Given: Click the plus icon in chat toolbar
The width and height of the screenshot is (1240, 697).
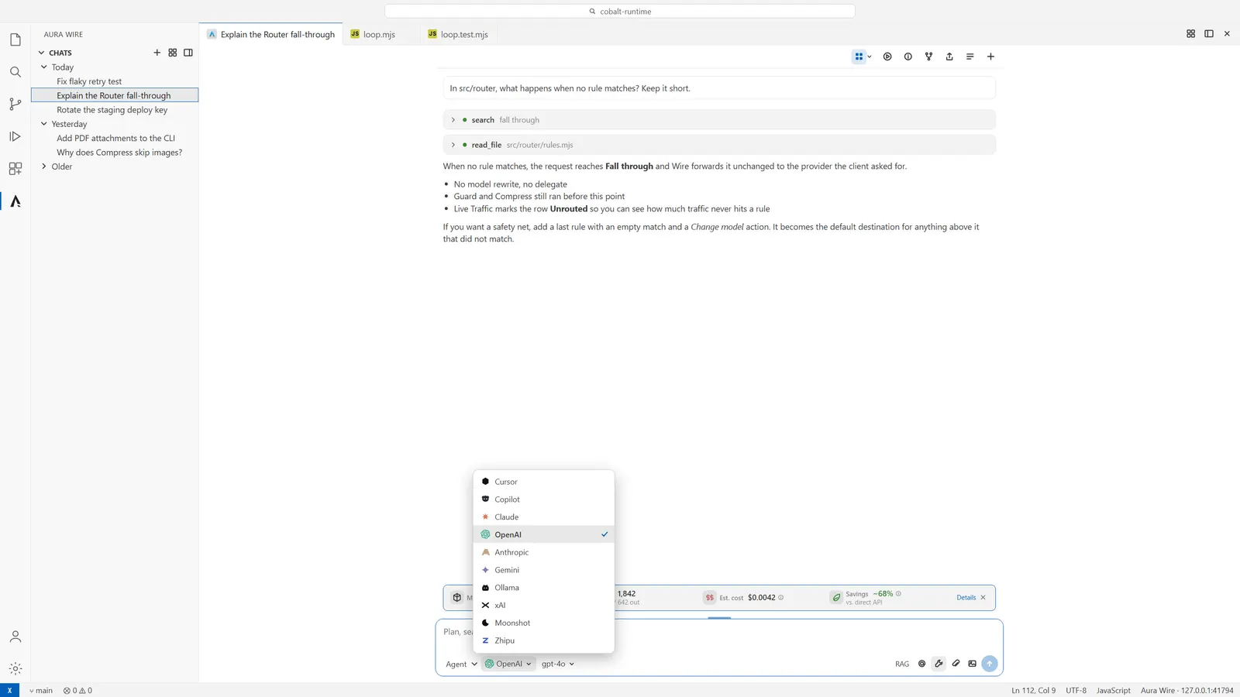Looking at the screenshot, I should pos(990,57).
